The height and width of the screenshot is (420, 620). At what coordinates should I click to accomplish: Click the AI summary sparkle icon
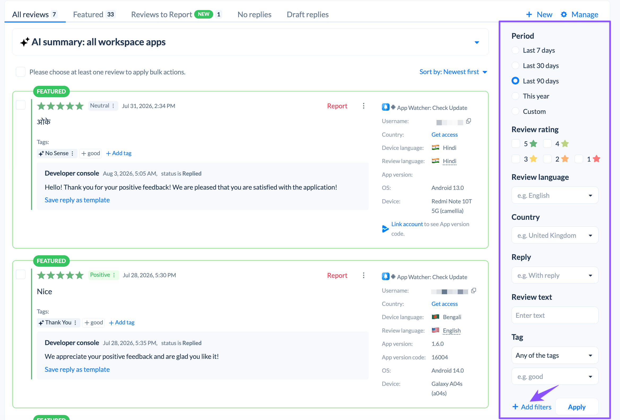25,42
